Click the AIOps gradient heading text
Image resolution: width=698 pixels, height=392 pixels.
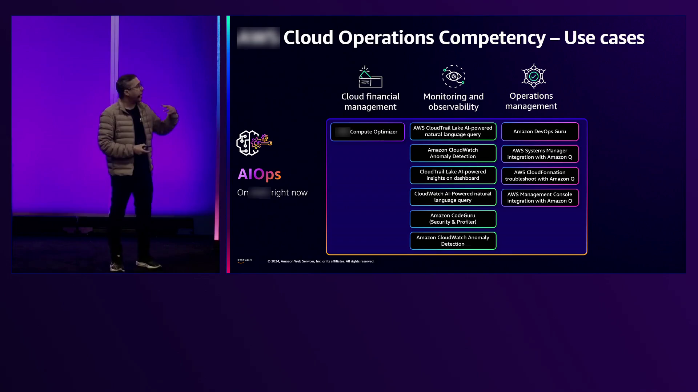click(259, 174)
